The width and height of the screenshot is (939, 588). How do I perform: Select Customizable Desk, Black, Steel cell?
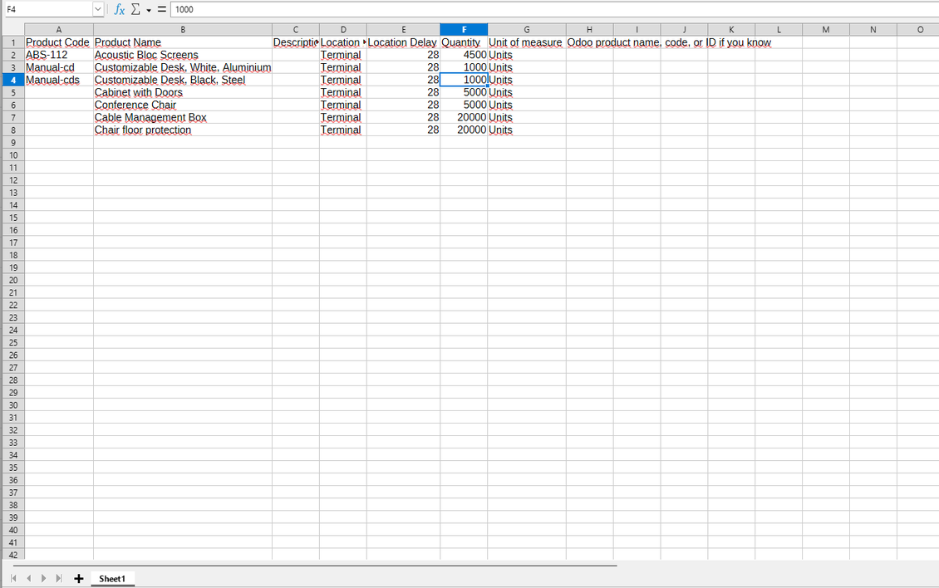tap(183, 80)
